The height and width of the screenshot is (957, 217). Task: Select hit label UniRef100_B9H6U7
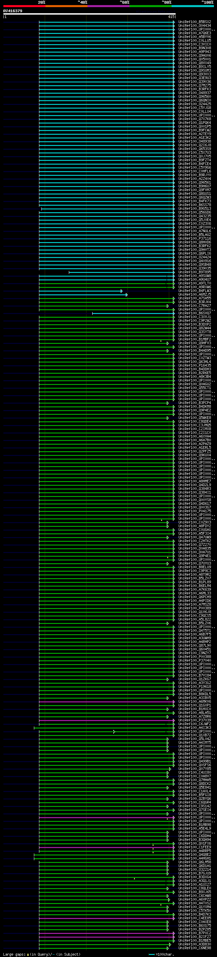[x=195, y=186]
